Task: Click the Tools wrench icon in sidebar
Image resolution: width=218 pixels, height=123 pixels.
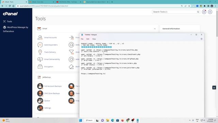Action: 4,21
